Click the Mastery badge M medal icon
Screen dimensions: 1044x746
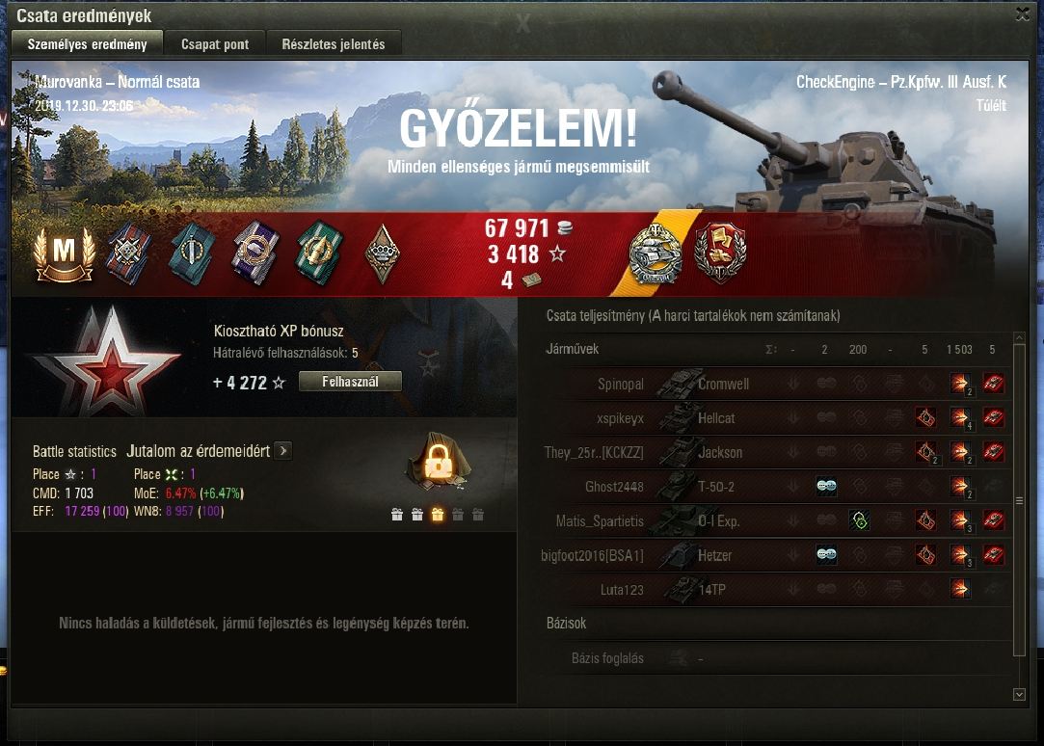click(x=64, y=254)
